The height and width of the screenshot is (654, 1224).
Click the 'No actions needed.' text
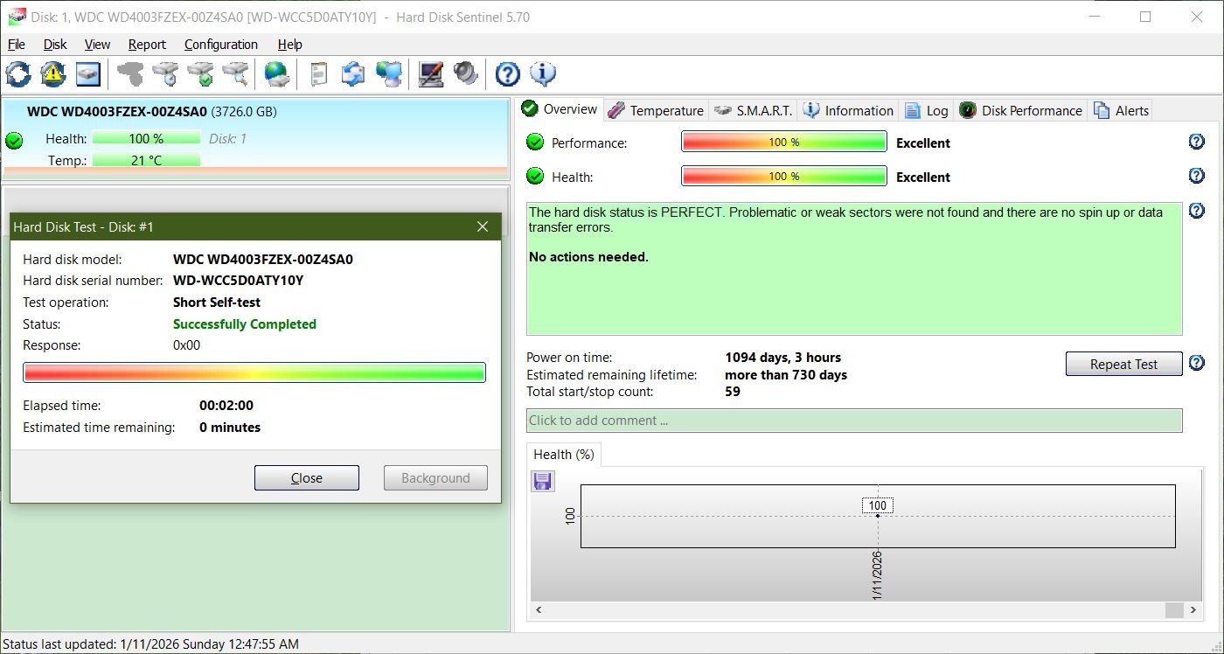(589, 257)
